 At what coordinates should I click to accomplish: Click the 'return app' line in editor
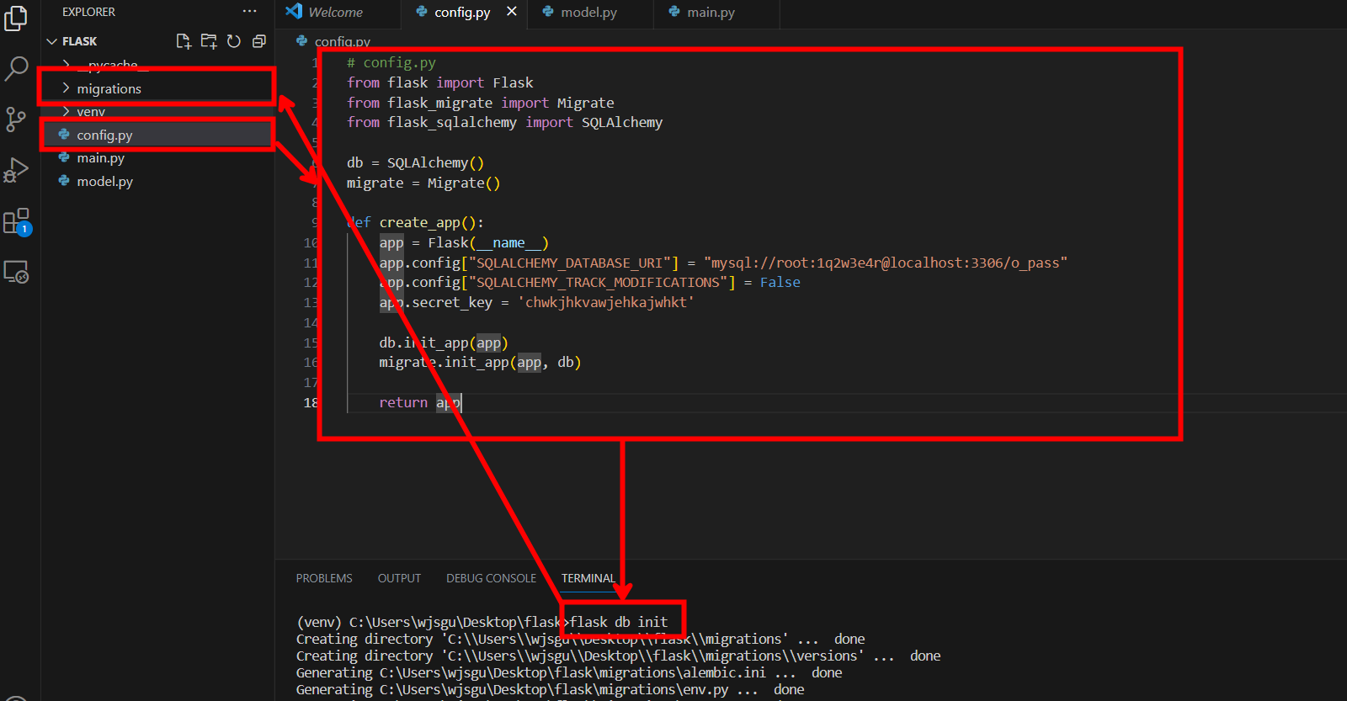click(x=419, y=402)
